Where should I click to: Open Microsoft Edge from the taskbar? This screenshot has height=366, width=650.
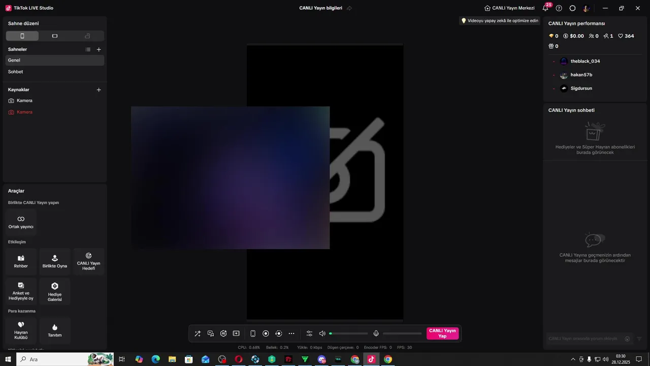click(x=155, y=359)
